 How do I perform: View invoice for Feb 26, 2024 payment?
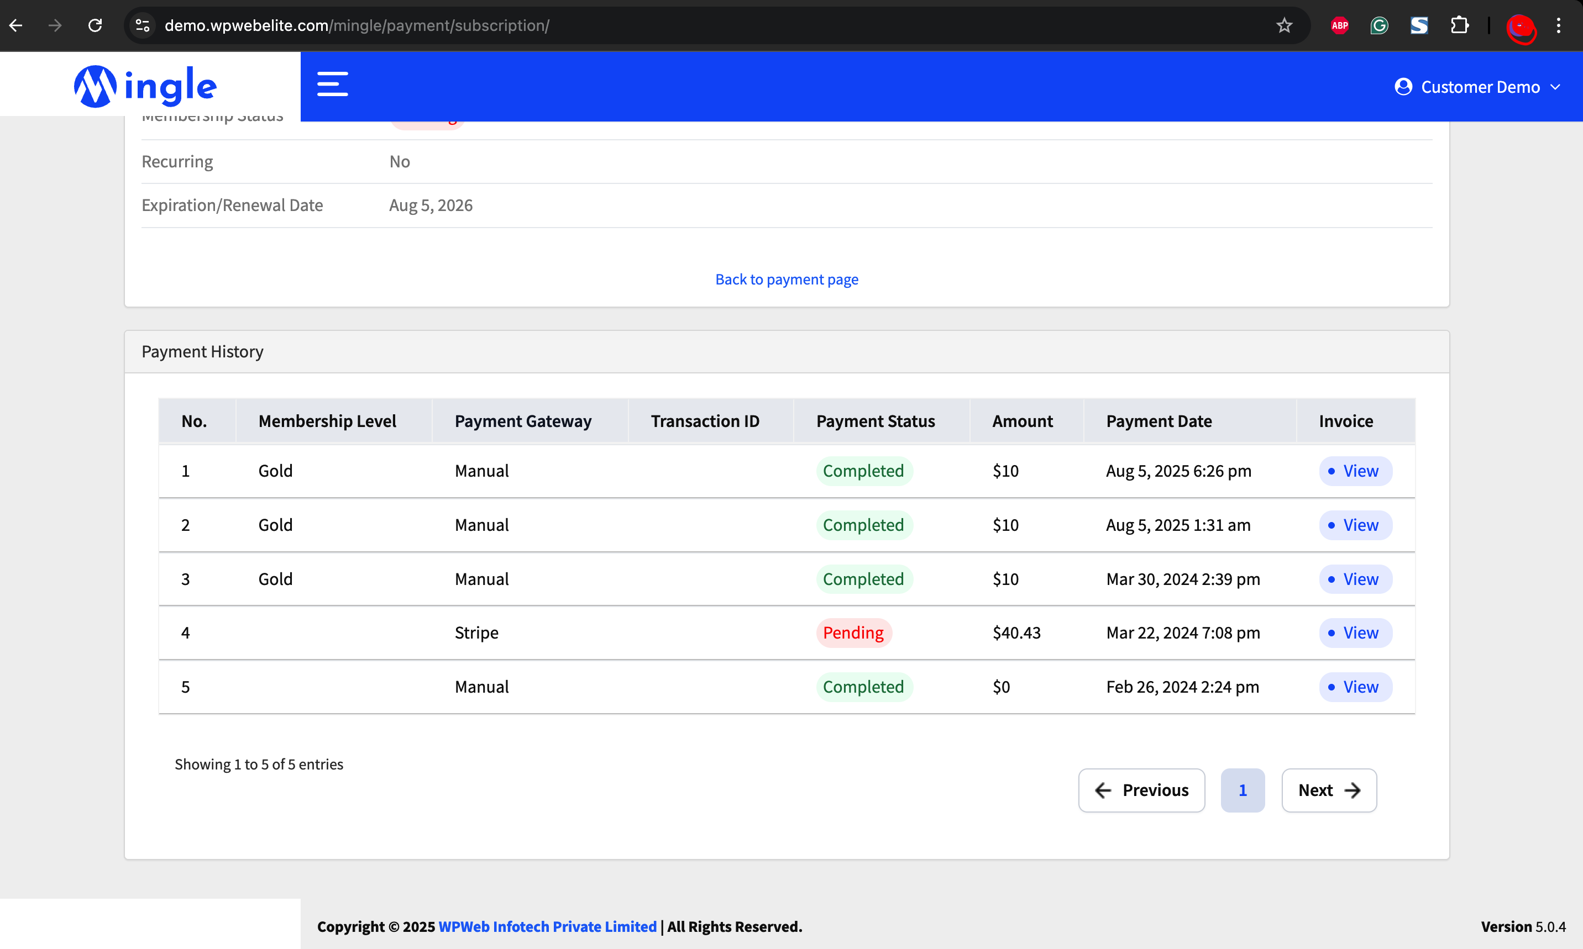[x=1355, y=687]
